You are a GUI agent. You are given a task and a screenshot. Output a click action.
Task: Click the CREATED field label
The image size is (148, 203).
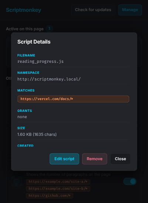[x=26, y=146]
